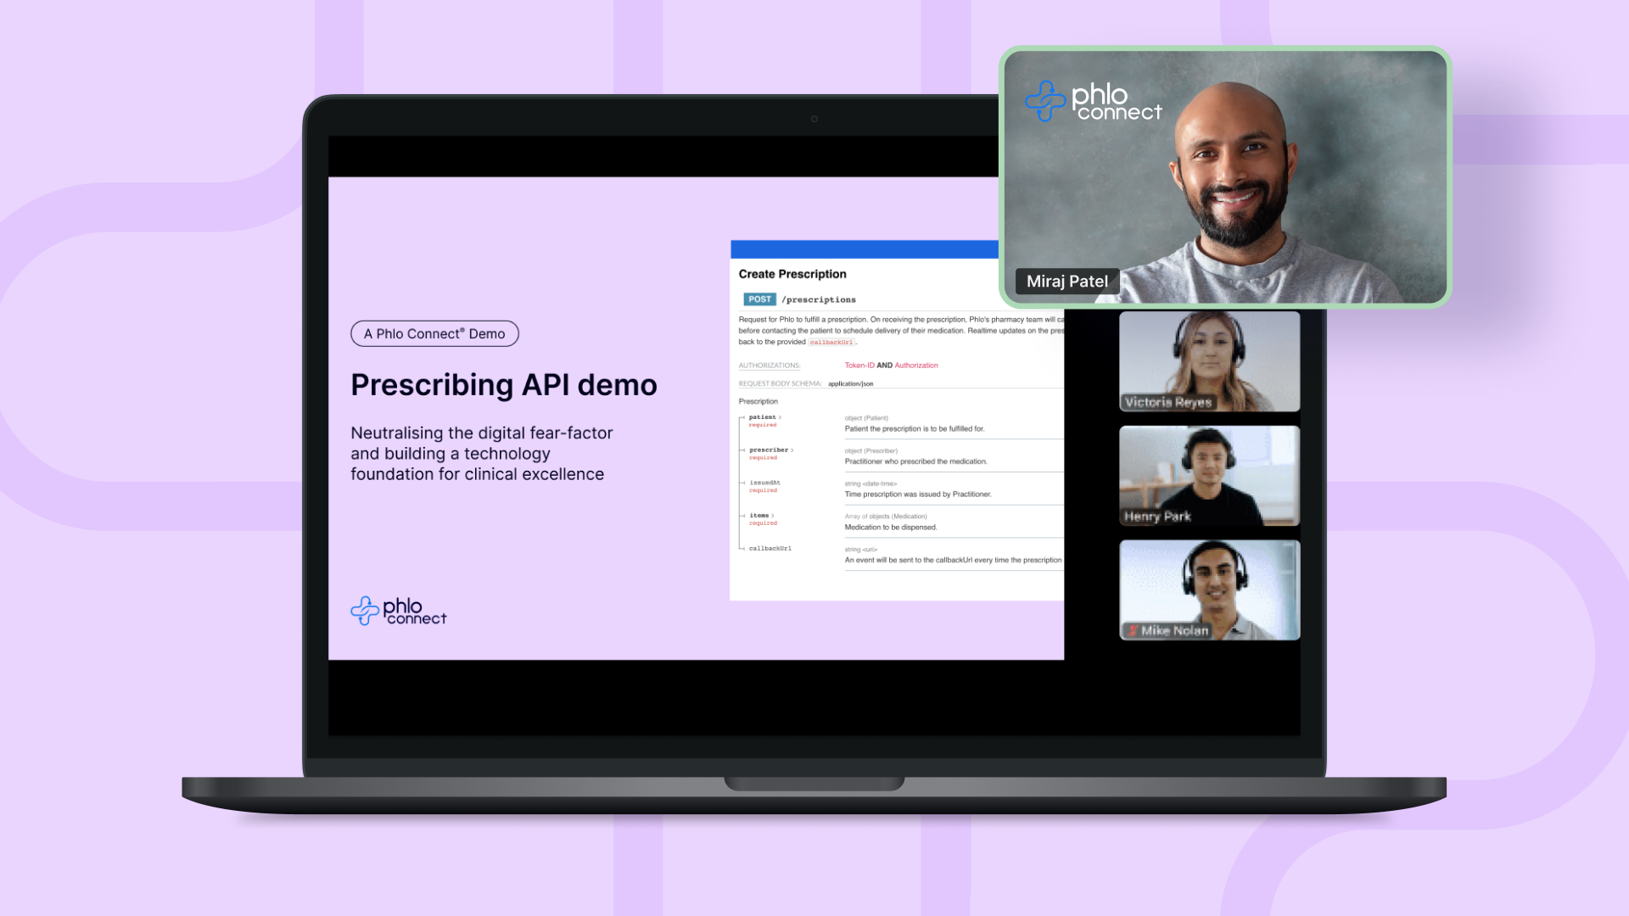Expand the patient property chevron

coord(780,417)
